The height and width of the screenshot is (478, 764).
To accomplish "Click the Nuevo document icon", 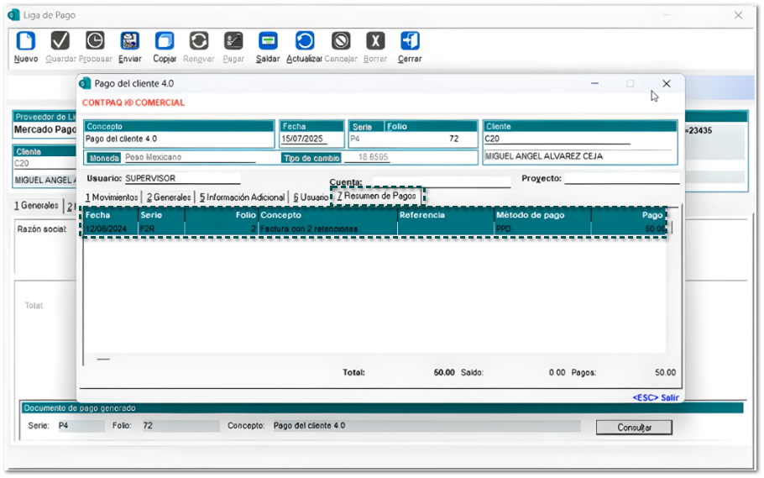I will tap(26, 41).
